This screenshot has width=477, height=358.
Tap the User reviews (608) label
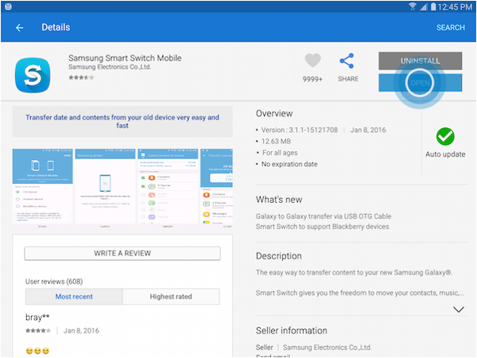click(54, 282)
